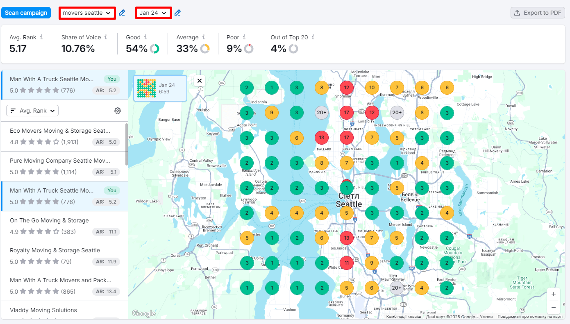The height and width of the screenshot is (324, 570).
Task: Open the Jan 24 date dropdown
Action: 153,13
